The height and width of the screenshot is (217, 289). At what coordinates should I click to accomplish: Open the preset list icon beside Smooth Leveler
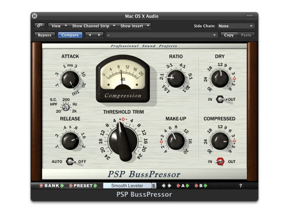154,186
